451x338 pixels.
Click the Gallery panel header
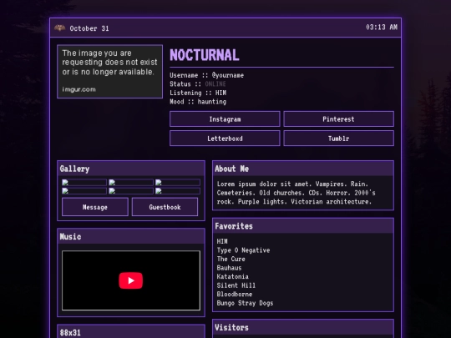point(131,169)
